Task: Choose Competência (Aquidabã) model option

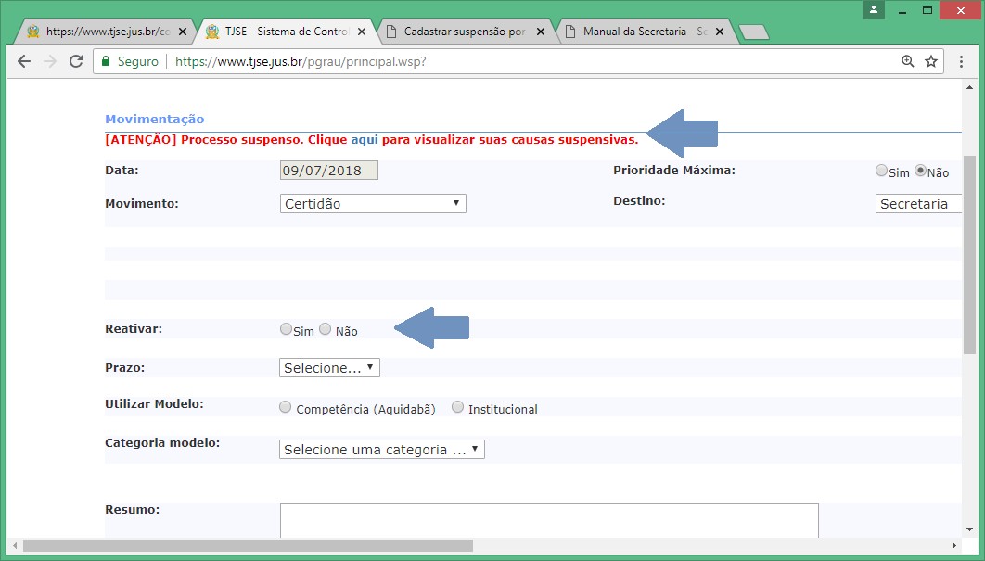Action: click(286, 407)
